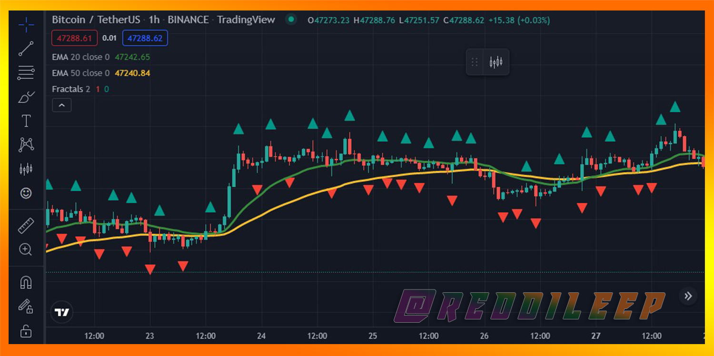Image resolution: width=714 pixels, height=356 pixels.
Task: Click the price change +15.38 (+0.03%)
Action: point(519,20)
